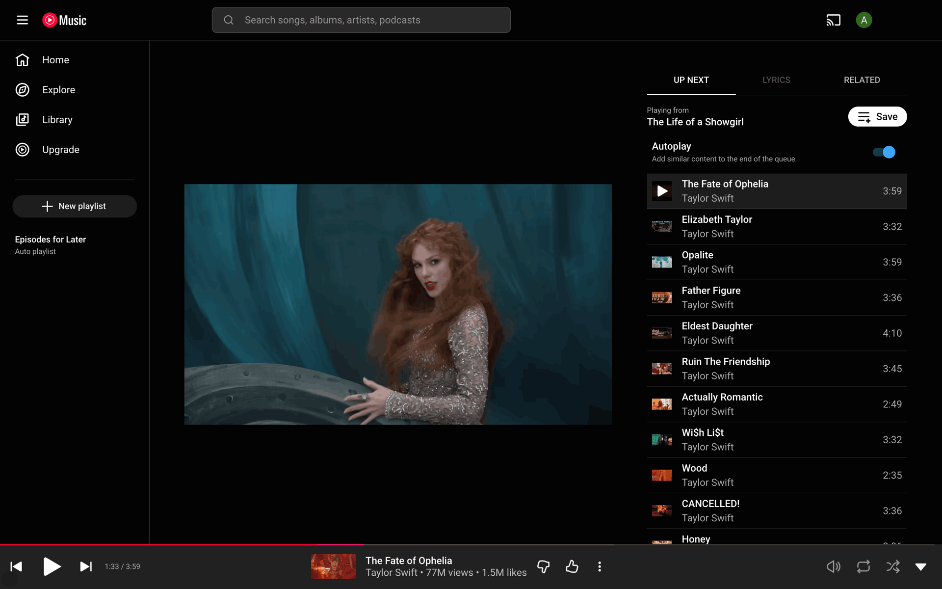Screen dimensions: 942x589
Task: Click the CANCELLED! song thumbnail
Action: [x=662, y=511]
